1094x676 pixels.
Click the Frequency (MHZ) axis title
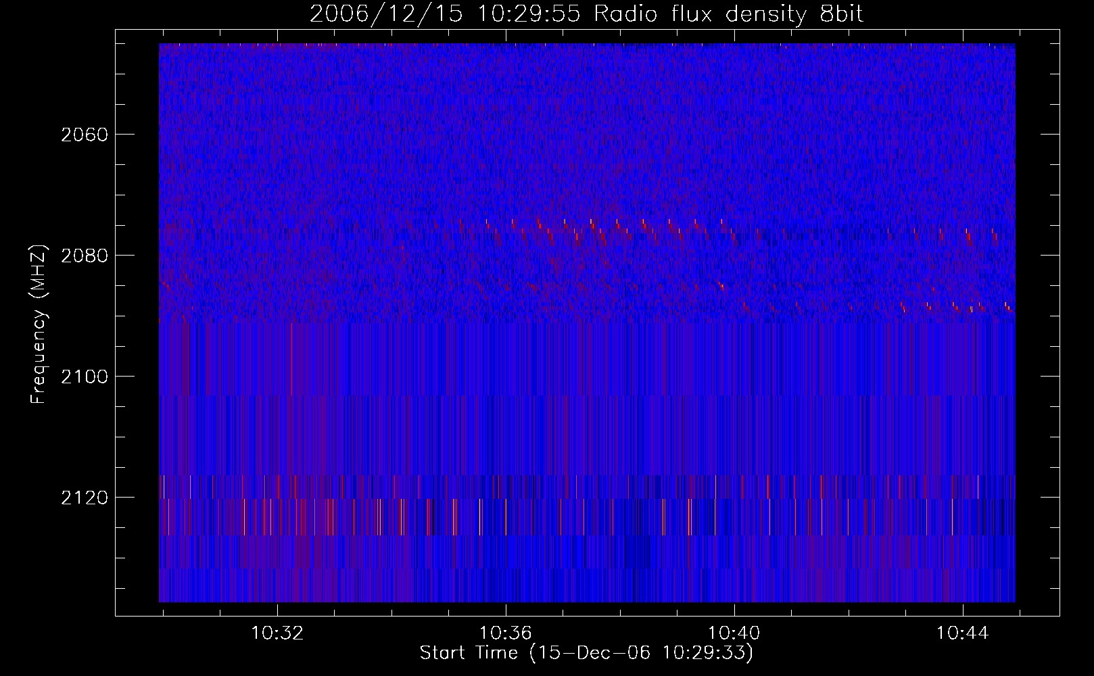point(39,324)
